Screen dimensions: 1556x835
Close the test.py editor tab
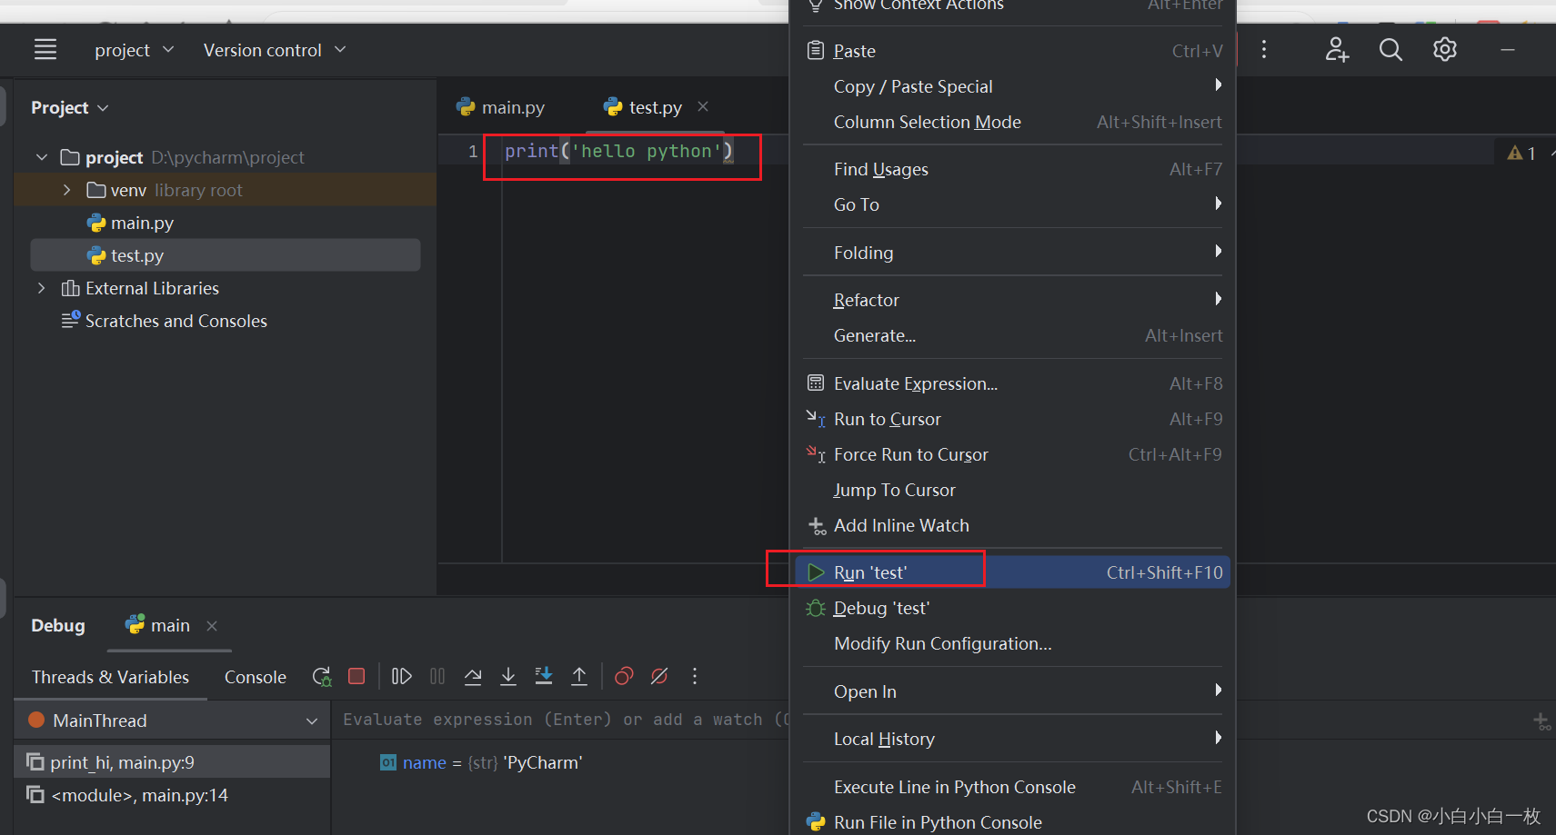pyautogui.click(x=703, y=106)
